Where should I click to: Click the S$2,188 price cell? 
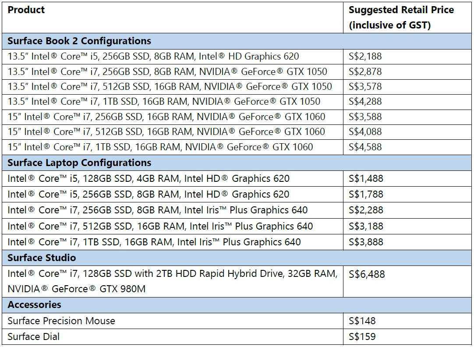coord(365,57)
